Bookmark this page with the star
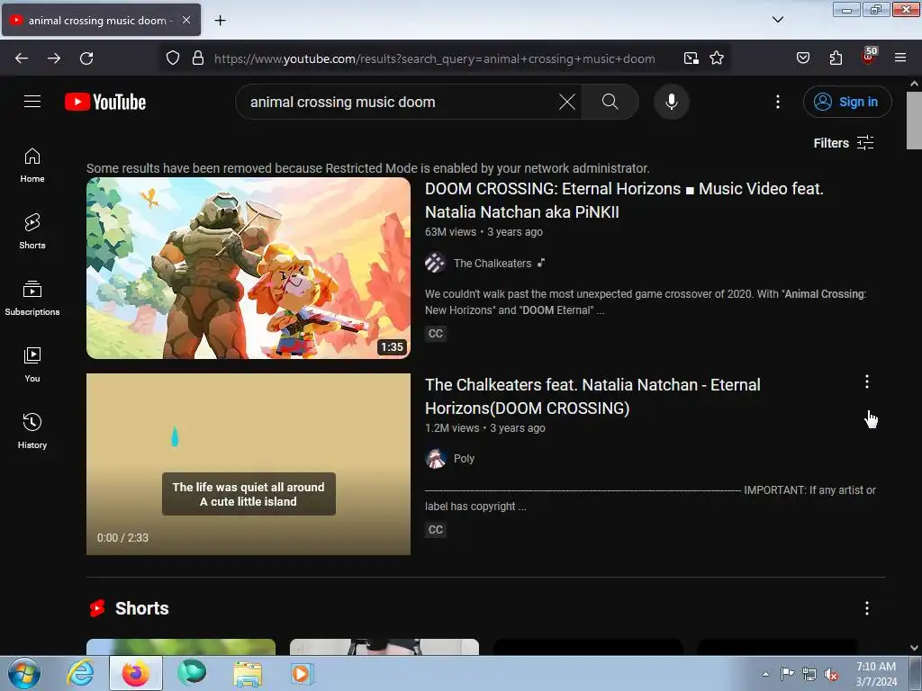This screenshot has width=922, height=691. 716,58
